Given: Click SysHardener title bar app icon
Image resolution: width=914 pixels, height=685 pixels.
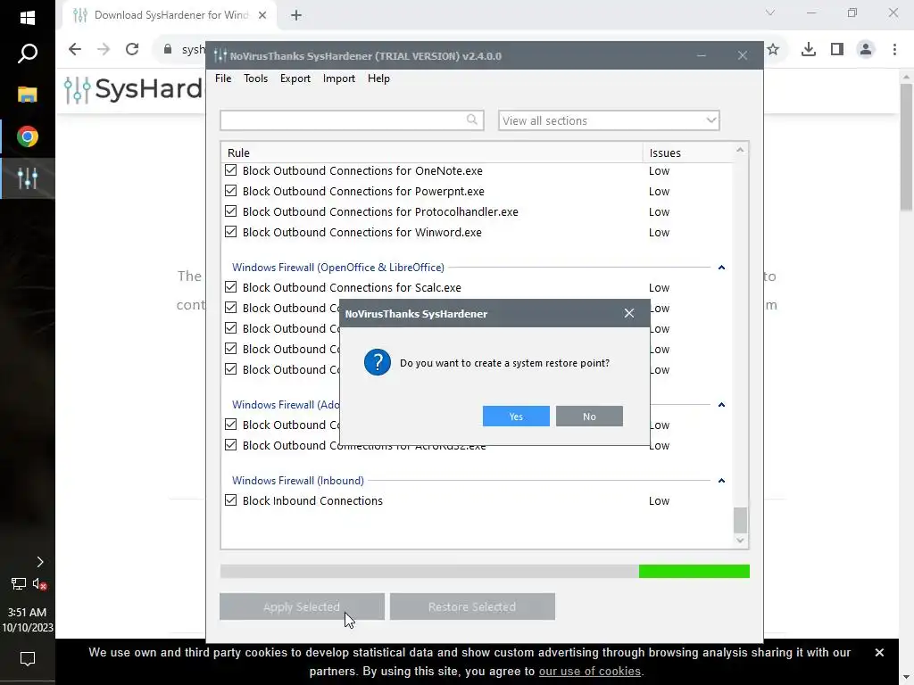Looking at the screenshot, I should point(220,56).
